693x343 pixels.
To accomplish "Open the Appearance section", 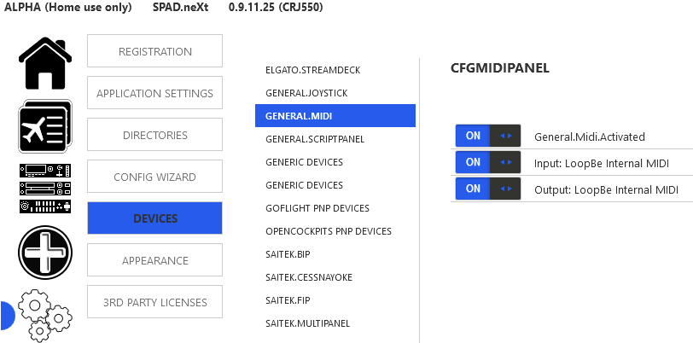I will (154, 260).
